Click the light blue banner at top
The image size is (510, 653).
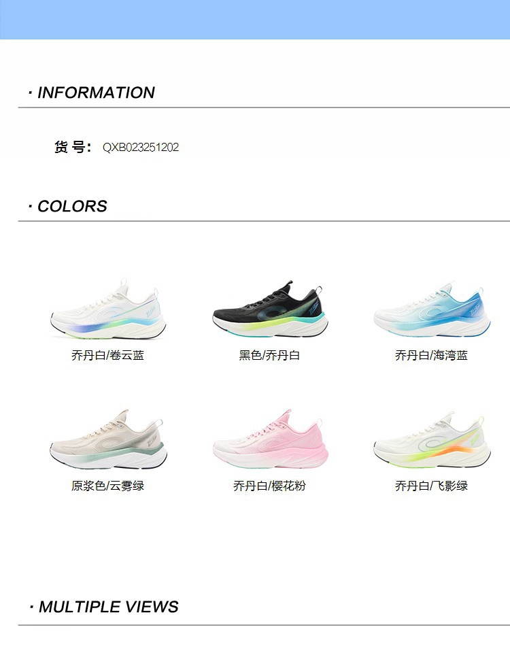coord(255,20)
